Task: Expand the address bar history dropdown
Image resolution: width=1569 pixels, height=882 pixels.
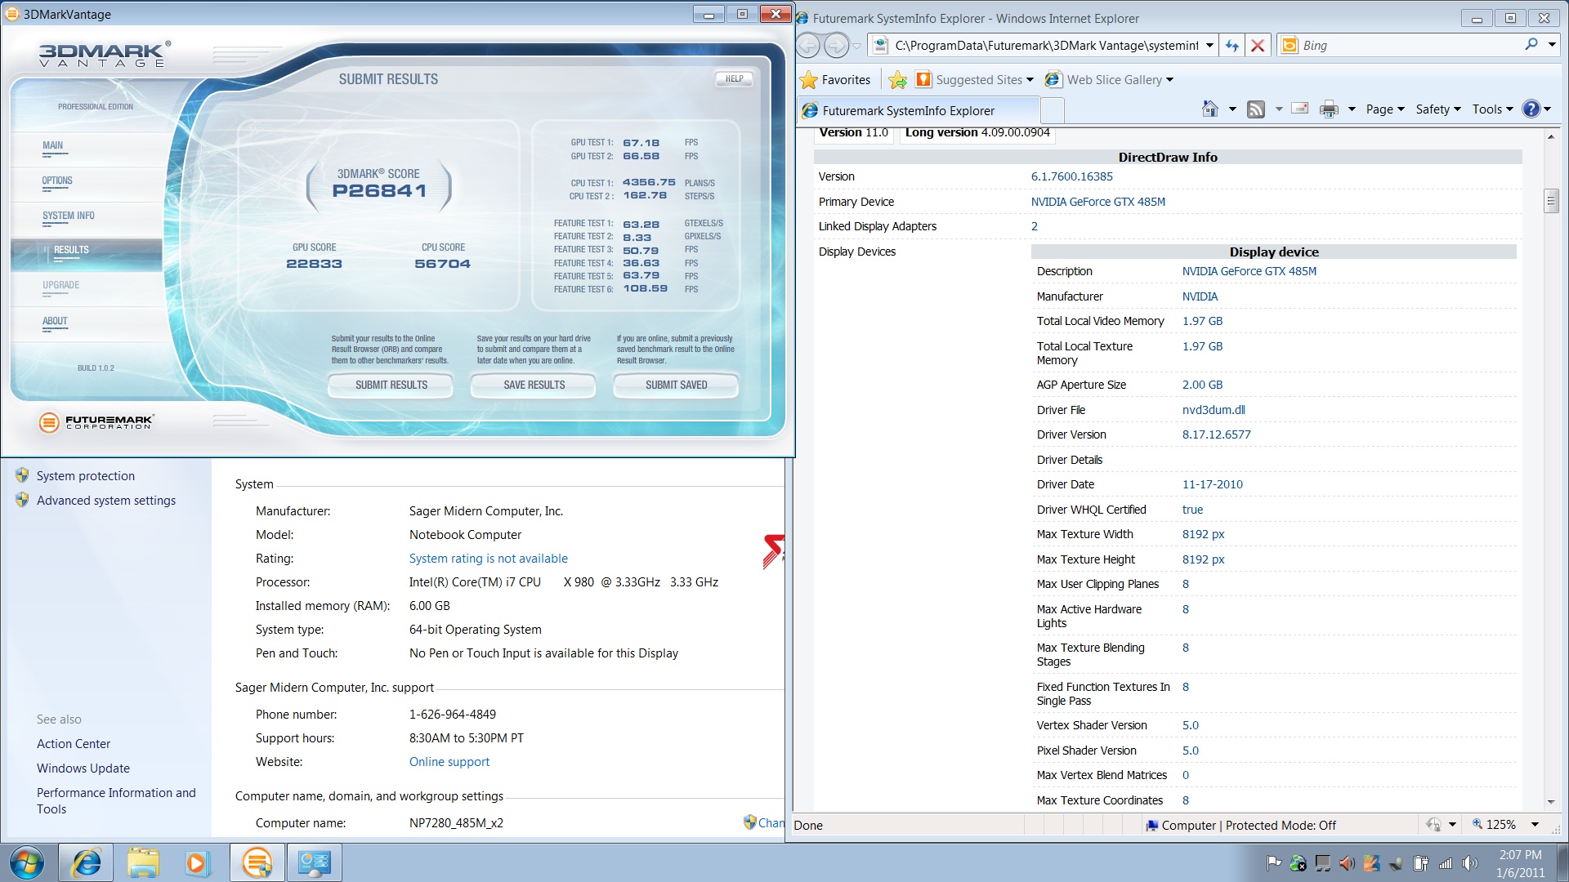Action: tap(1209, 46)
